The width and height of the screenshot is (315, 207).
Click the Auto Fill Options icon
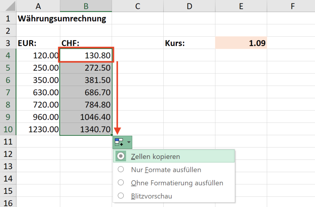(119, 142)
